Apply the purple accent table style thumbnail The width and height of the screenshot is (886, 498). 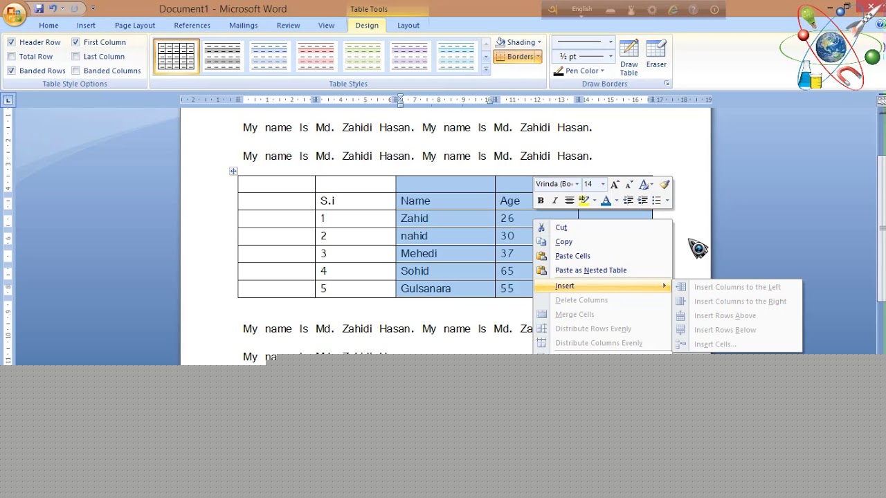pos(410,57)
